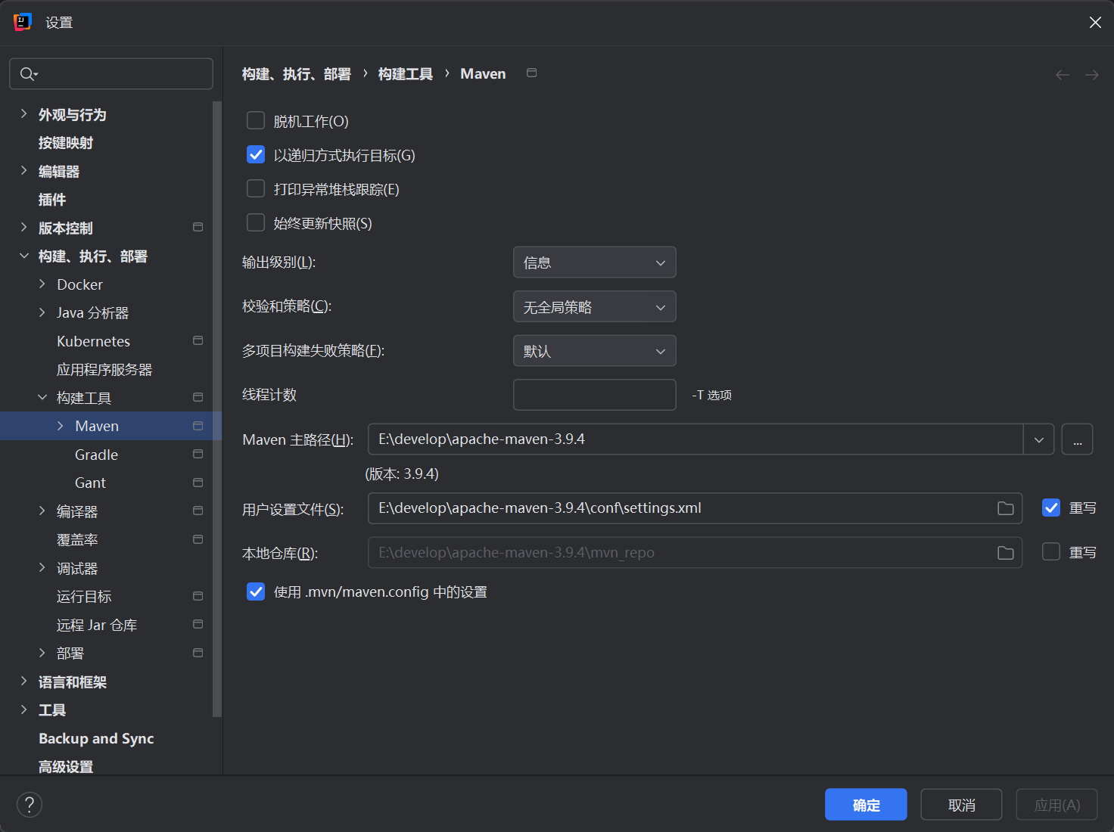Click project icon on 运行目标 row

coord(198,596)
